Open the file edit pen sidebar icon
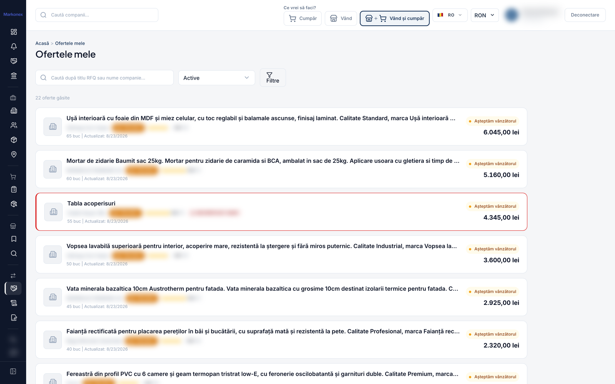Image resolution: width=615 pixels, height=384 pixels. pos(13,318)
